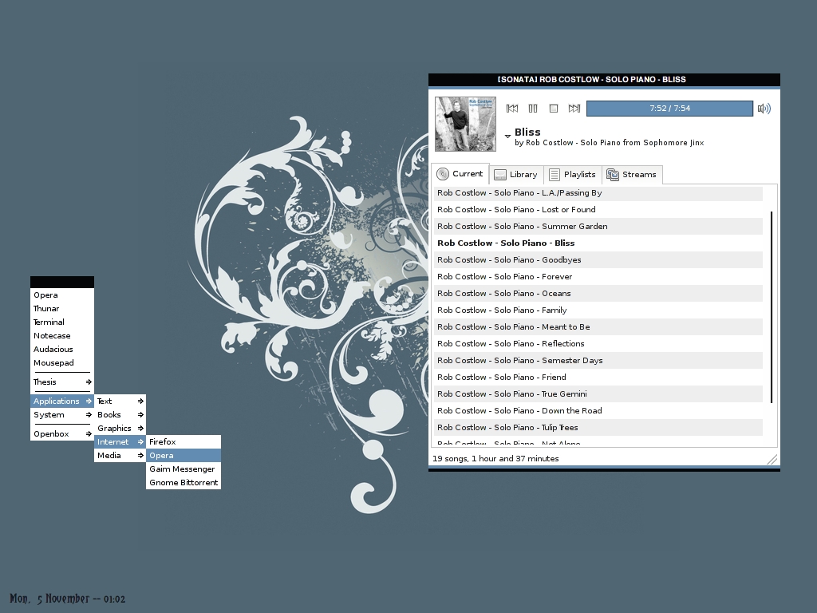Pause the playing song in Sonata
This screenshot has width=817, height=613.
pyautogui.click(x=533, y=109)
